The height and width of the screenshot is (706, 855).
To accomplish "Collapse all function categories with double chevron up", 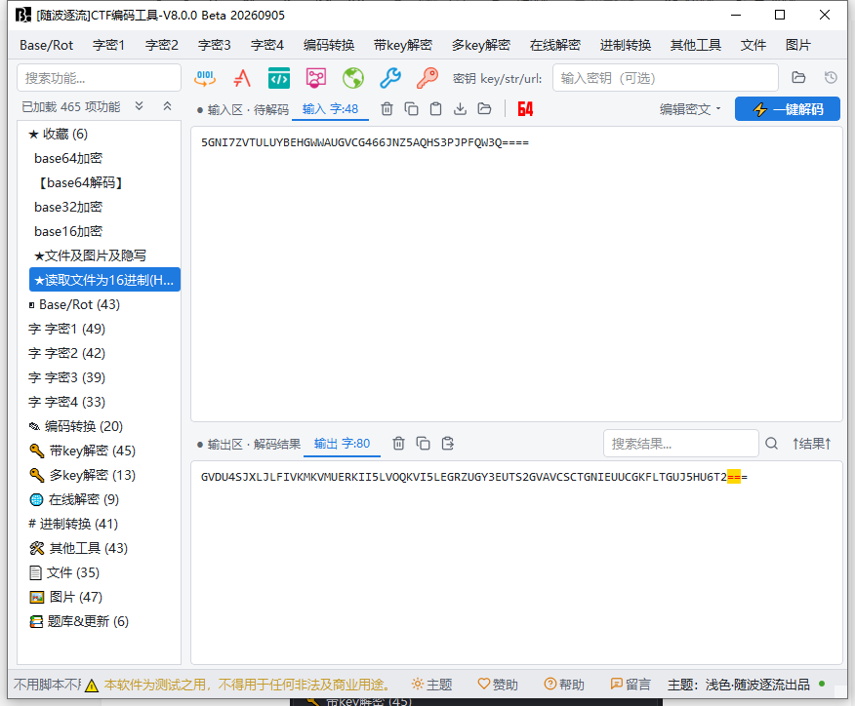I will point(168,106).
